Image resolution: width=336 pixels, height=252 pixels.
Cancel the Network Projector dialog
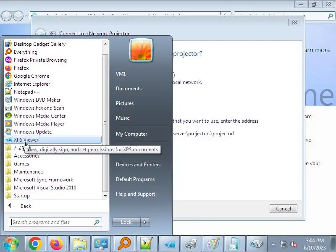[283, 208]
